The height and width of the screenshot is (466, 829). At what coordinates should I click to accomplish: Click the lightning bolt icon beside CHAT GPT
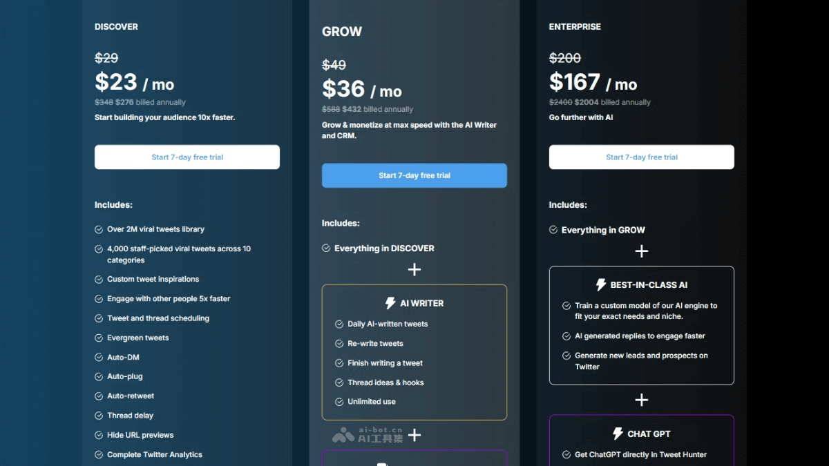(618, 434)
